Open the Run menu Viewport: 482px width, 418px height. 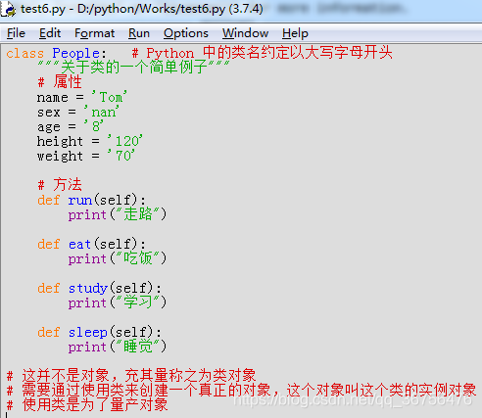[x=139, y=33]
